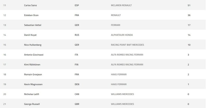
Task: Select position number 16 cell
Action: pyautogui.click(x=5, y=55)
